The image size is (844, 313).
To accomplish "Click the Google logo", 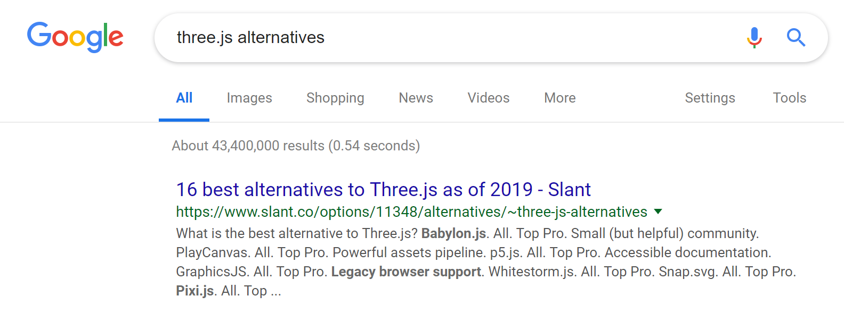I will [75, 37].
